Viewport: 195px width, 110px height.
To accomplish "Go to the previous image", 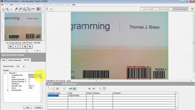I will (x=16, y=46).
